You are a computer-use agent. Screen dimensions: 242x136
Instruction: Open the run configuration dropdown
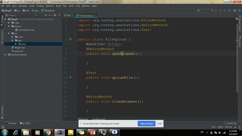click(x=207, y=11)
